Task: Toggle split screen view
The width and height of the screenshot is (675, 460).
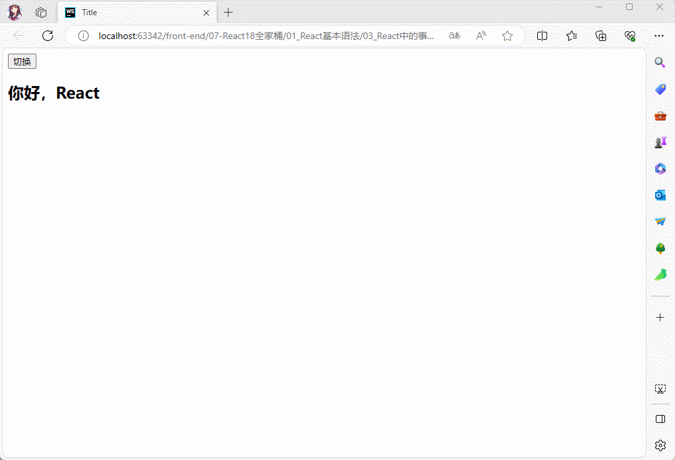Action: [542, 36]
